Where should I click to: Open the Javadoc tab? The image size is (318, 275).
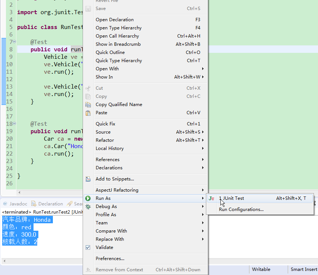[x=15, y=204]
